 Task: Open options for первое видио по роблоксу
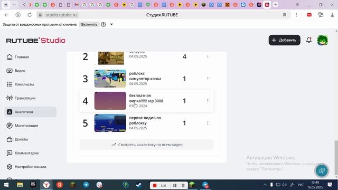[208, 123]
